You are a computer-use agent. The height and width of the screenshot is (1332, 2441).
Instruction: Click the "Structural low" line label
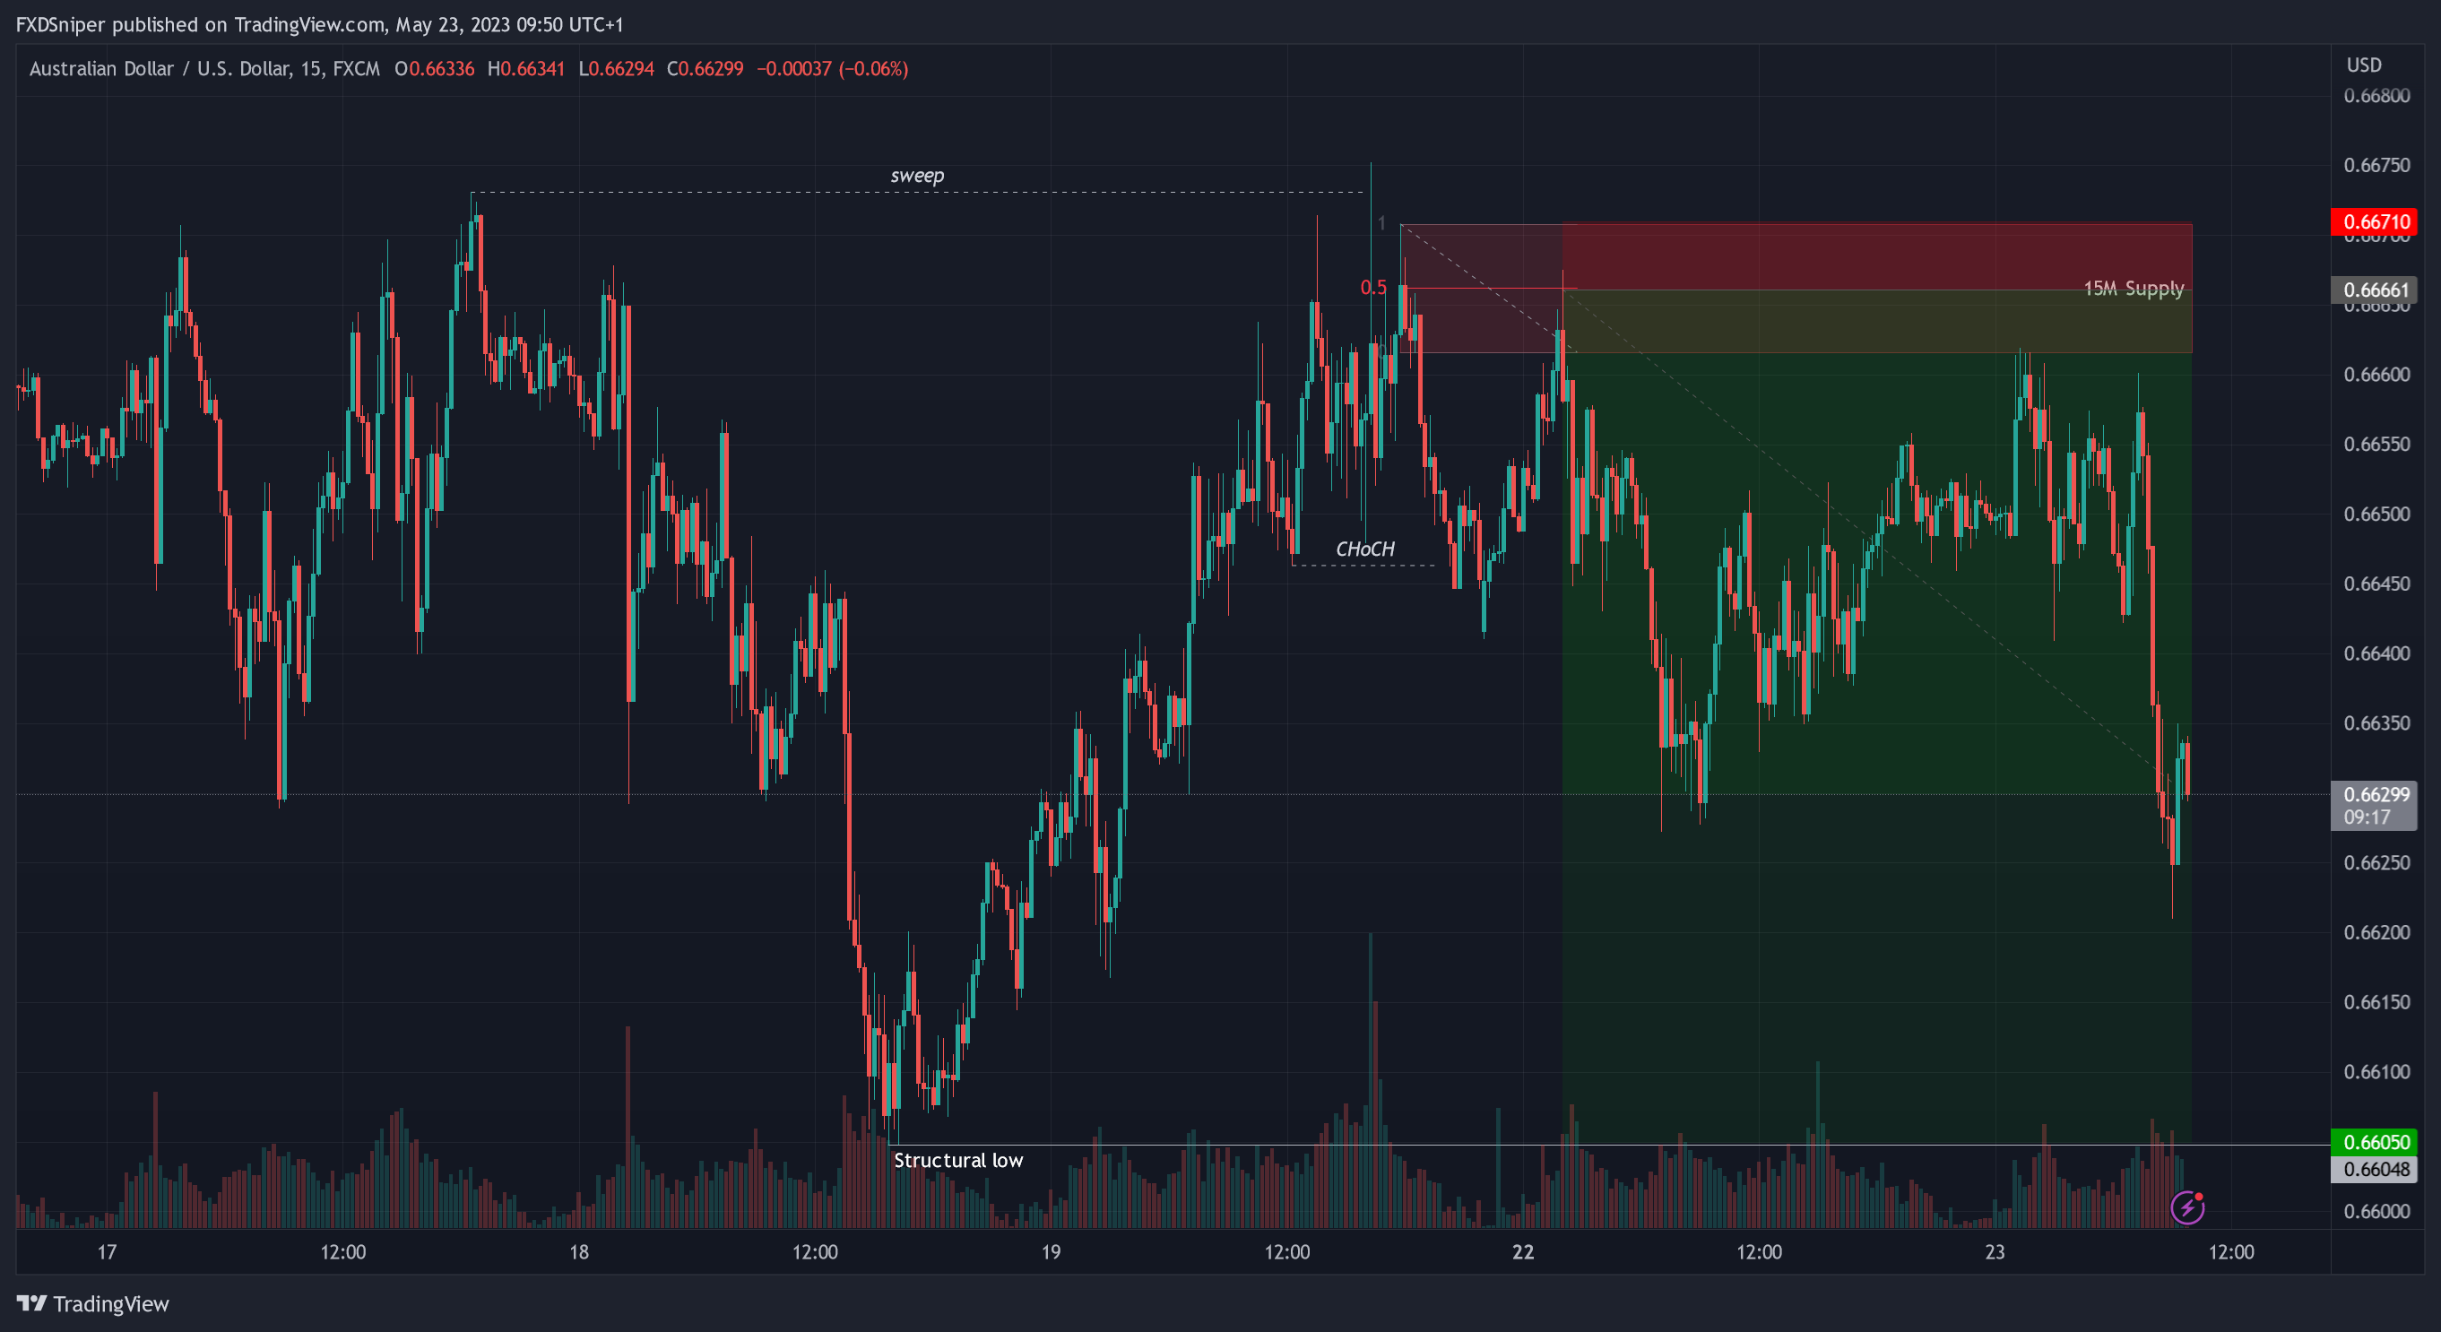pos(958,1161)
